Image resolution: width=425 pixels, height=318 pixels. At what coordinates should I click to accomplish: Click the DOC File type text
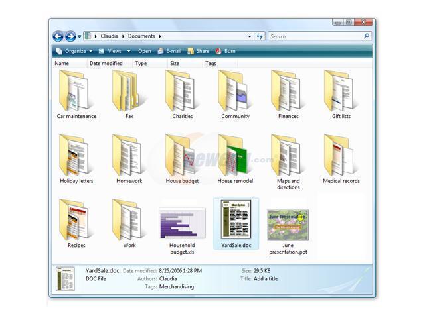96,278
